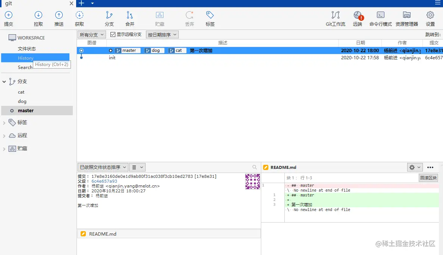Click the author avatar identicon
The width and height of the screenshot is (443, 255).
pyautogui.click(x=253, y=182)
